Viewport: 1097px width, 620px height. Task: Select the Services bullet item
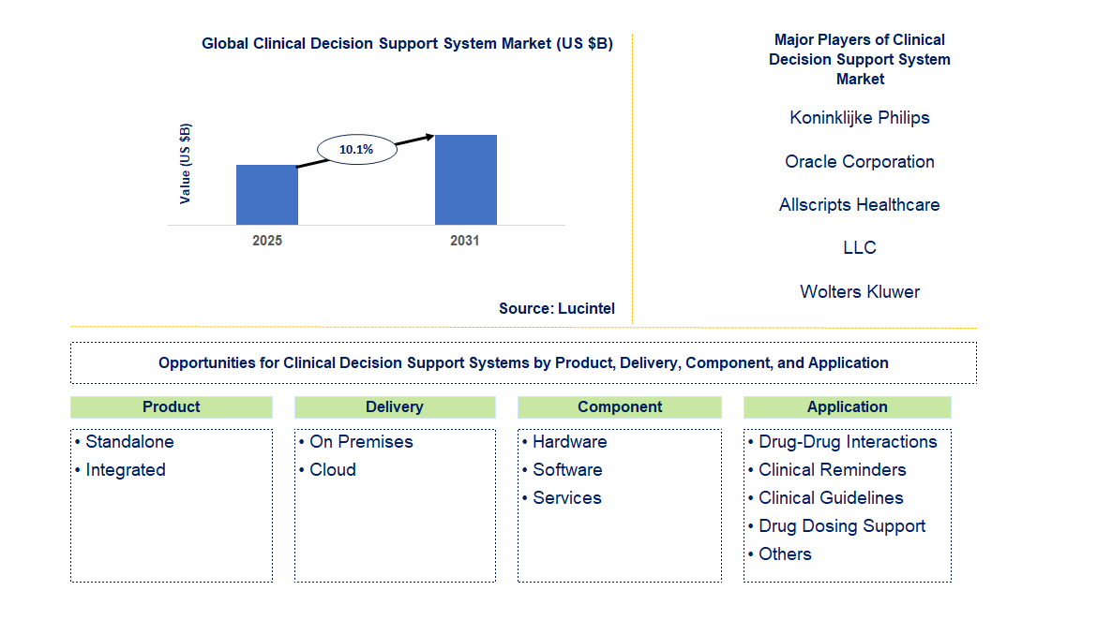[562, 497]
